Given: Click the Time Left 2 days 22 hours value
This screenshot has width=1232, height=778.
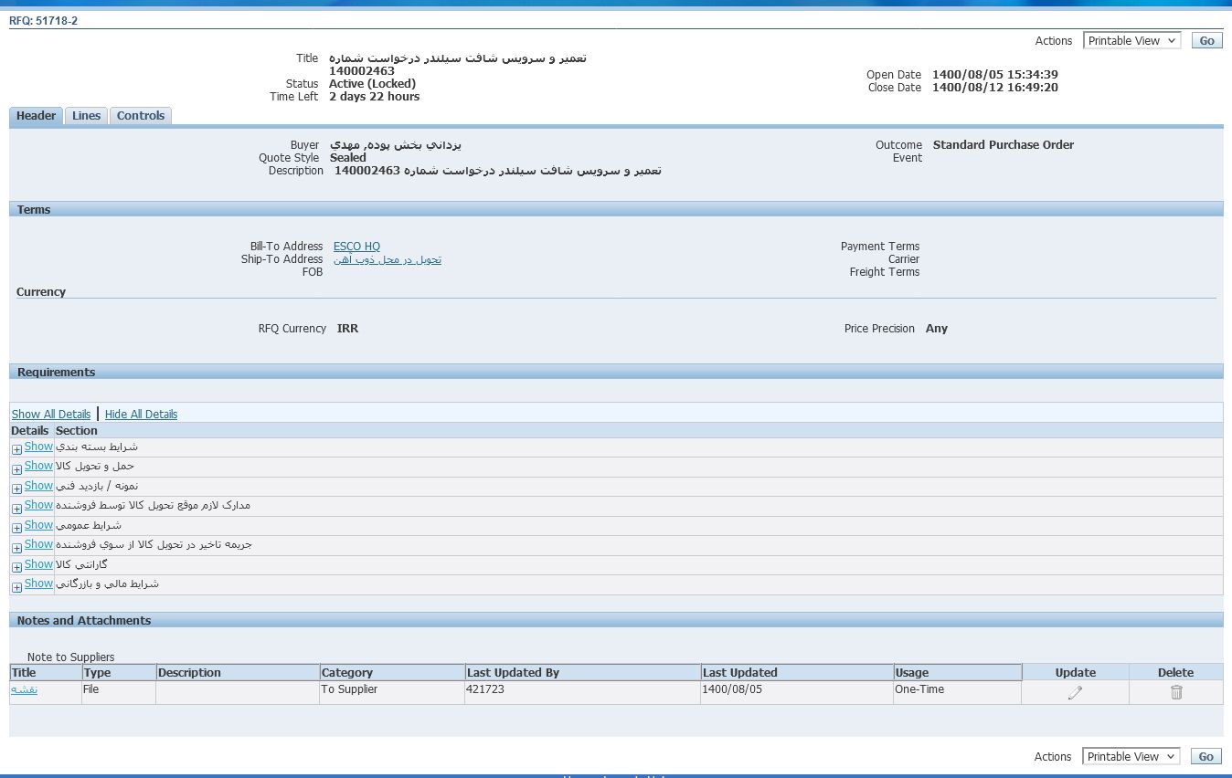Looking at the screenshot, I should click(375, 97).
